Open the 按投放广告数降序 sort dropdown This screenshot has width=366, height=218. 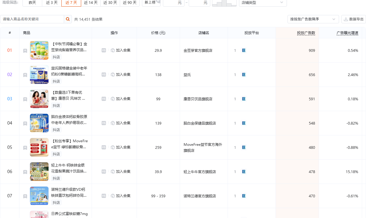313,19
